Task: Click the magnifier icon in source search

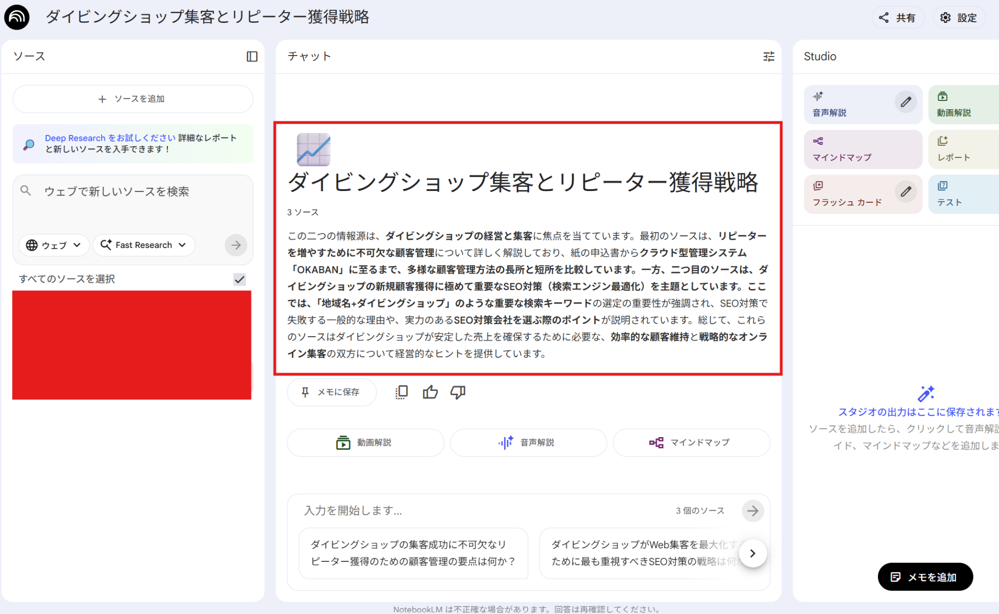Action: (26, 191)
